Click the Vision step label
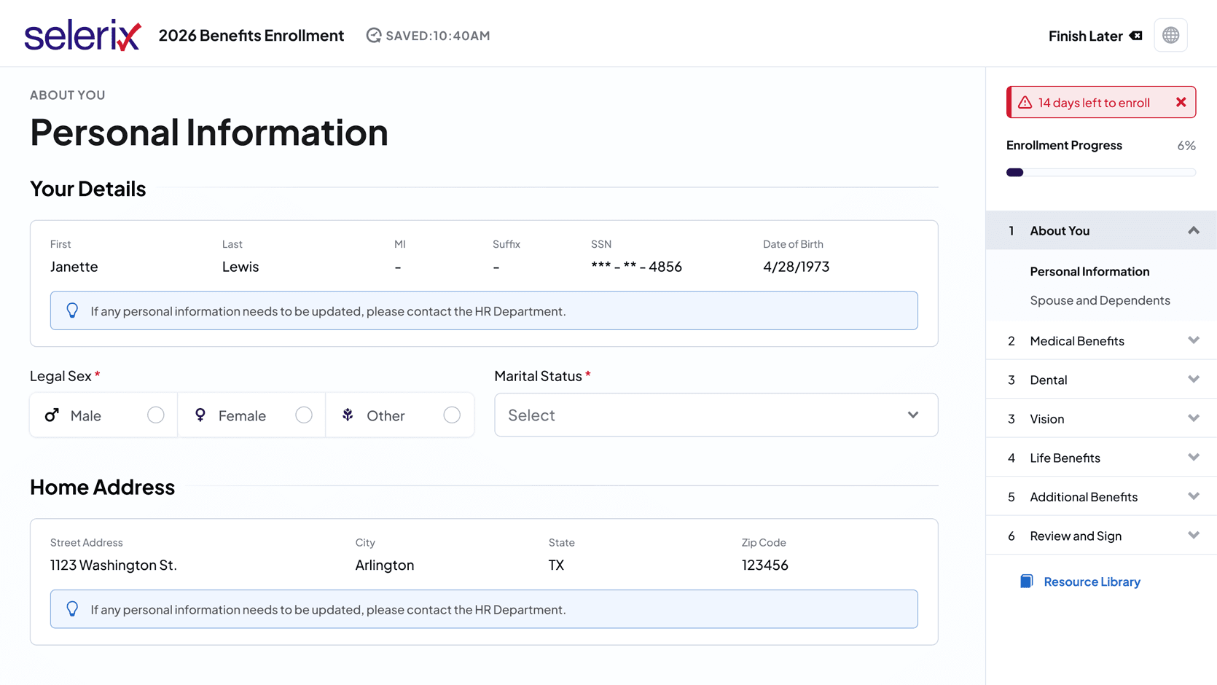1217x685 pixels. (x=1046, y=419)
